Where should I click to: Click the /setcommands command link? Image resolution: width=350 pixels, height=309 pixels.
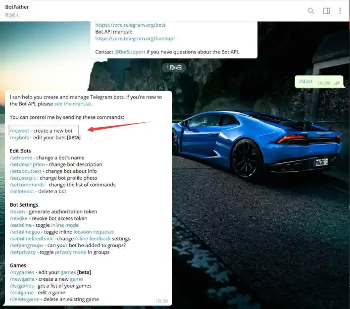[27, 185]
